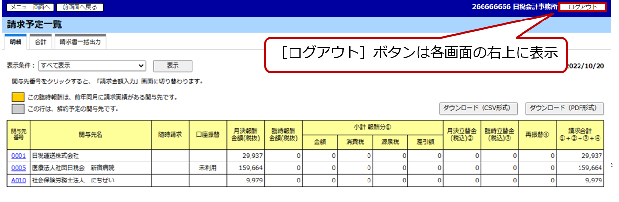Screen dimensions: 619x202
Task: Click the gray legend color box
Action: [18, 109]
